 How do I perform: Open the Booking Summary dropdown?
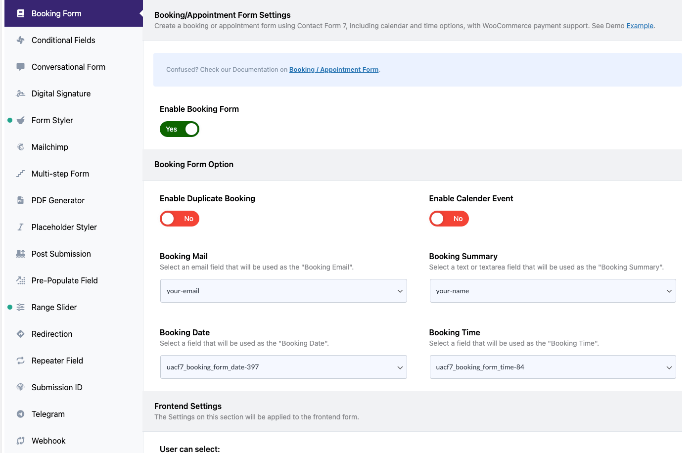[553, 291]
